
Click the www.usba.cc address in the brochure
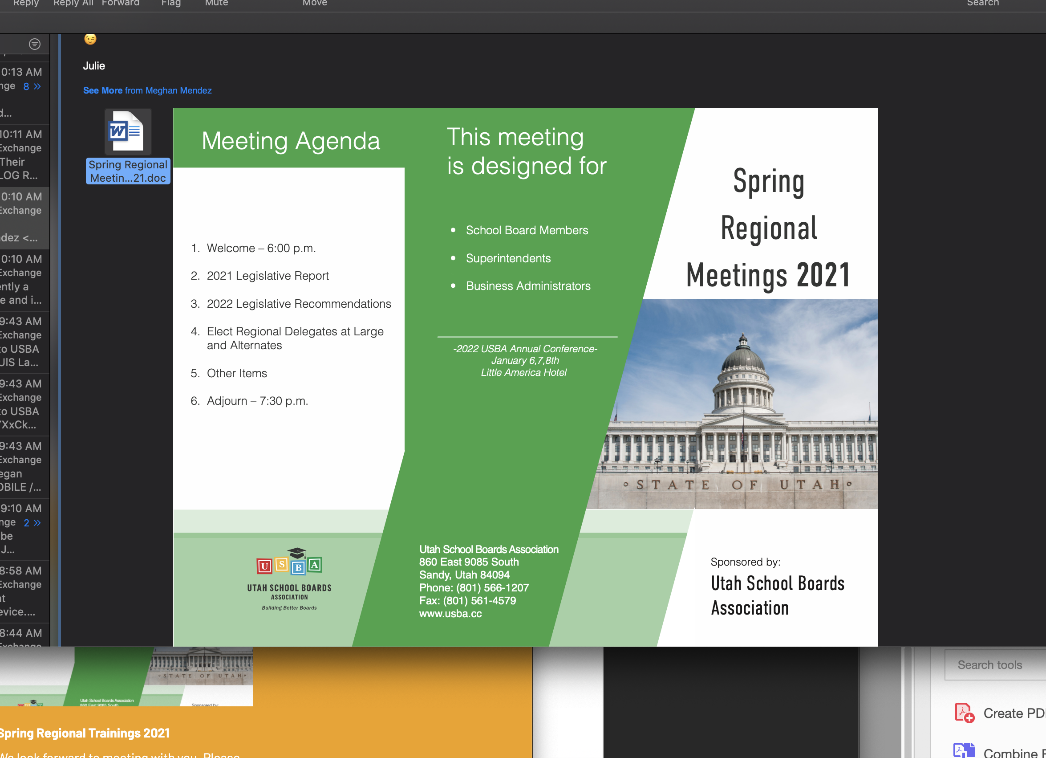450,614
